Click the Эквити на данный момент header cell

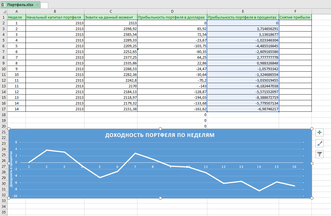pos(111,17)
